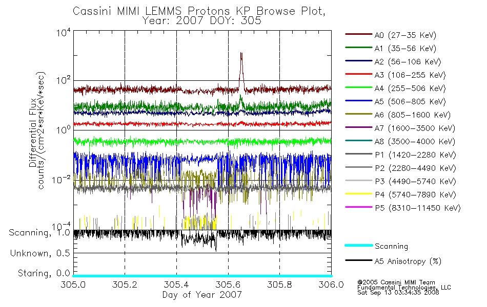
Task: Click the A5 (506-805 KeV) legend label
Action: click(410, 102)
